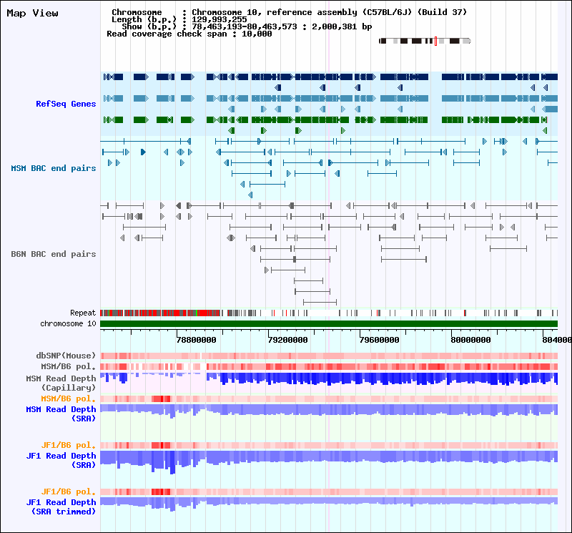Click the 79200000 axis position label
Screen dimensions: 572x533
pos(288,340)
